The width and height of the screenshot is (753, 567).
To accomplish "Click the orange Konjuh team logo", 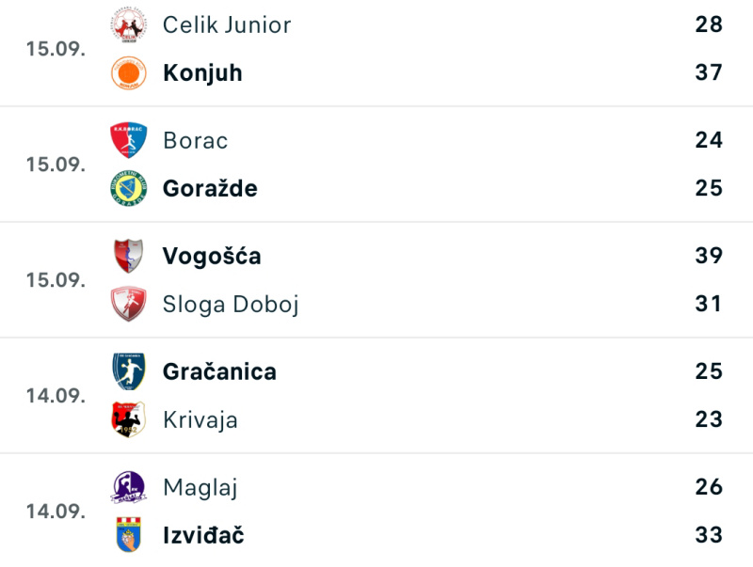I will [128, 72].
